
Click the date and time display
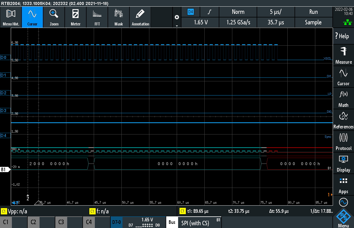coord(343,11)
